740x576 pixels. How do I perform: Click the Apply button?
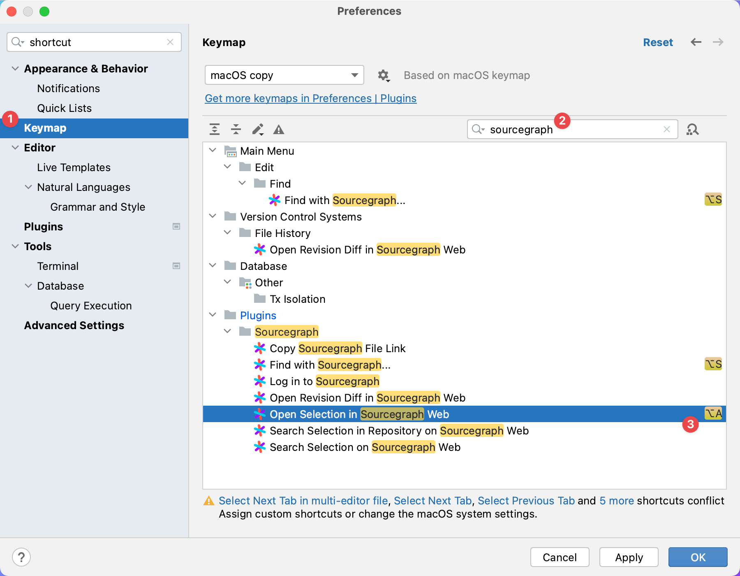click(629, 557)
